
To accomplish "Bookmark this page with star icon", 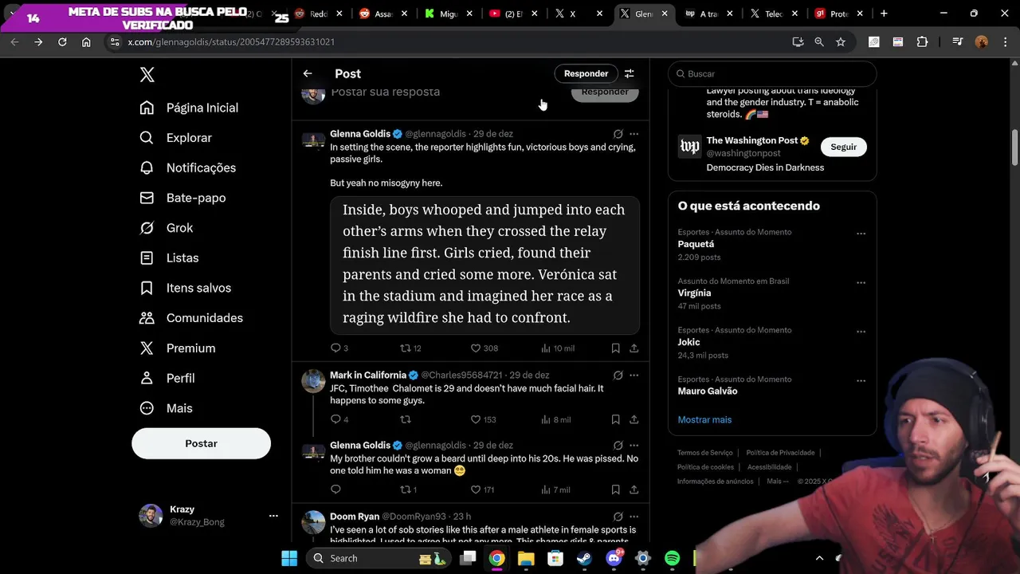I will click(841, 41).
